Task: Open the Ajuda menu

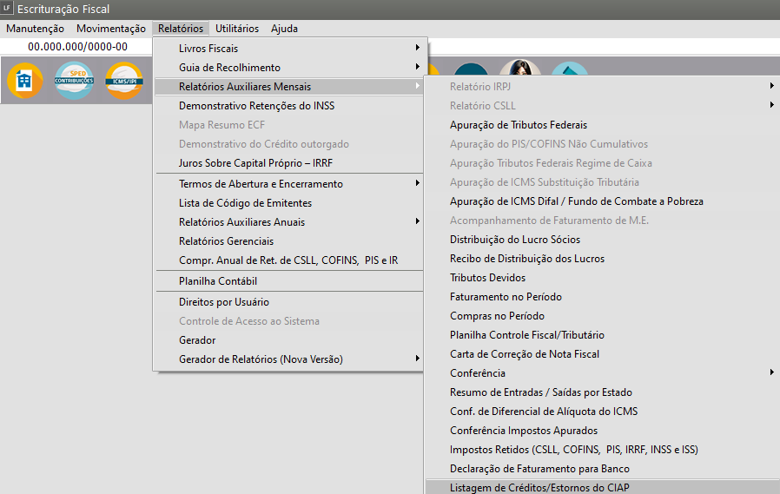Action: coord(284,29)
